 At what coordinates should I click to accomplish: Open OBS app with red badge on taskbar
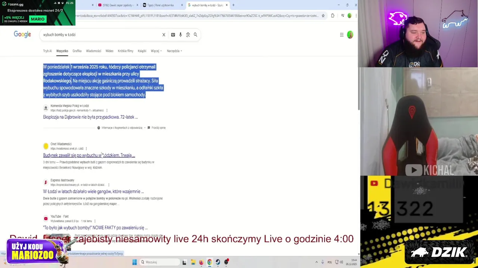coord(226,262)
